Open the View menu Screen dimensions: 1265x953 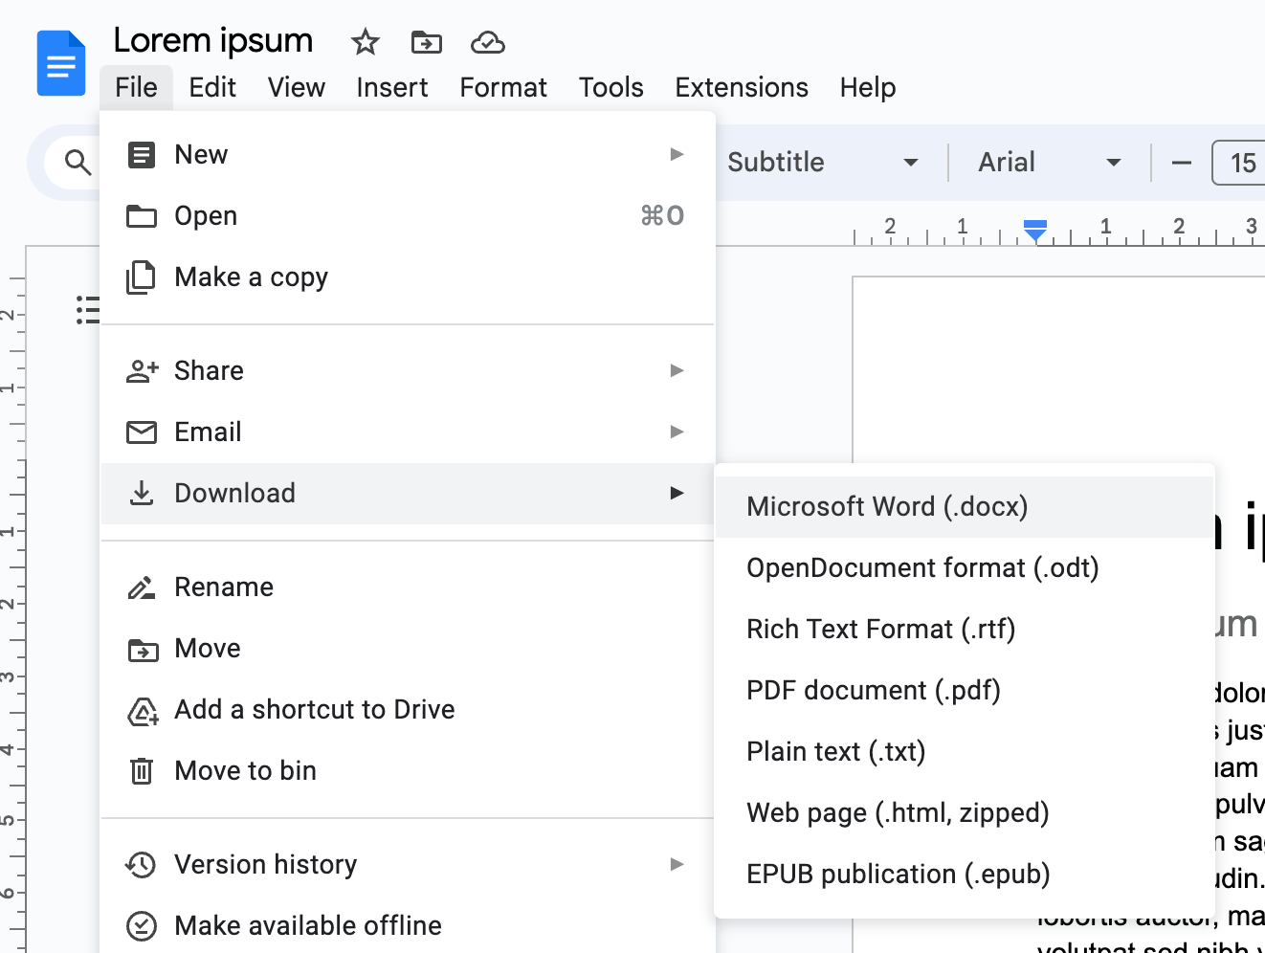[x=297, y=87]
